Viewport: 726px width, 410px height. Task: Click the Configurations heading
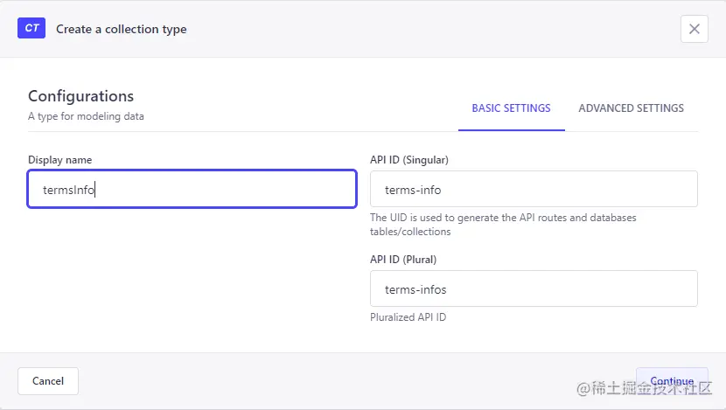point(80,96)
